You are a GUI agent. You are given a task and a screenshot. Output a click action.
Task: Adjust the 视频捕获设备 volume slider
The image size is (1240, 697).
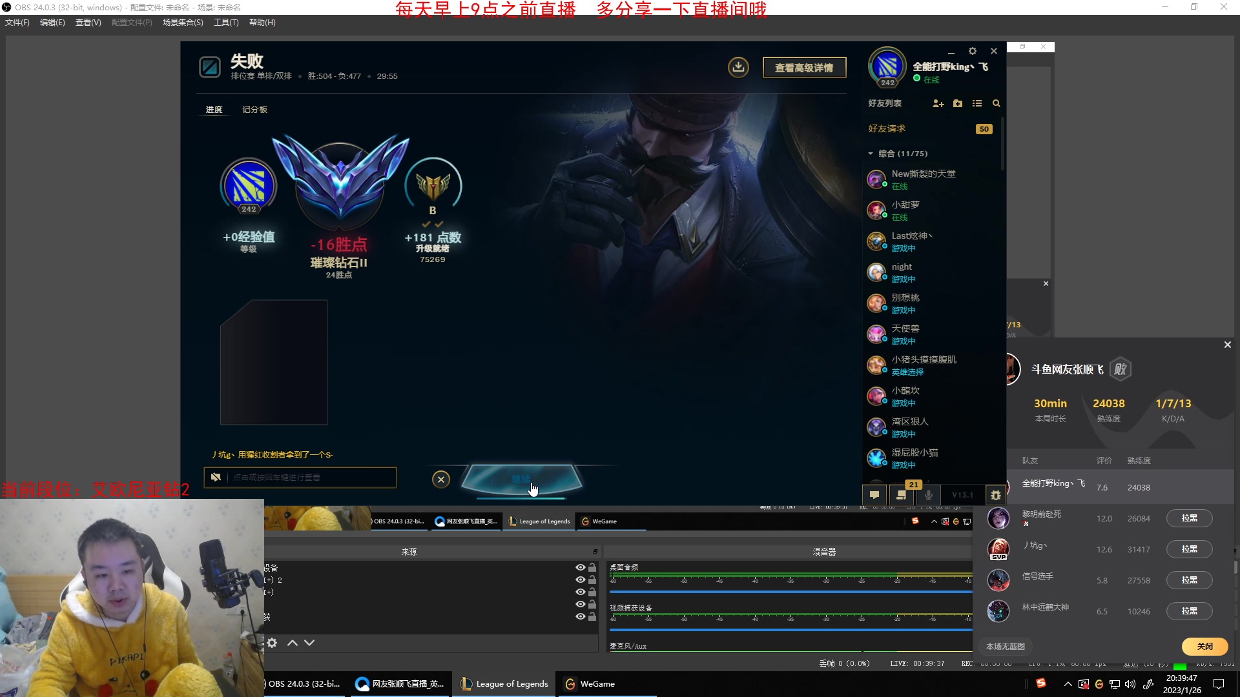pos(790,629)
